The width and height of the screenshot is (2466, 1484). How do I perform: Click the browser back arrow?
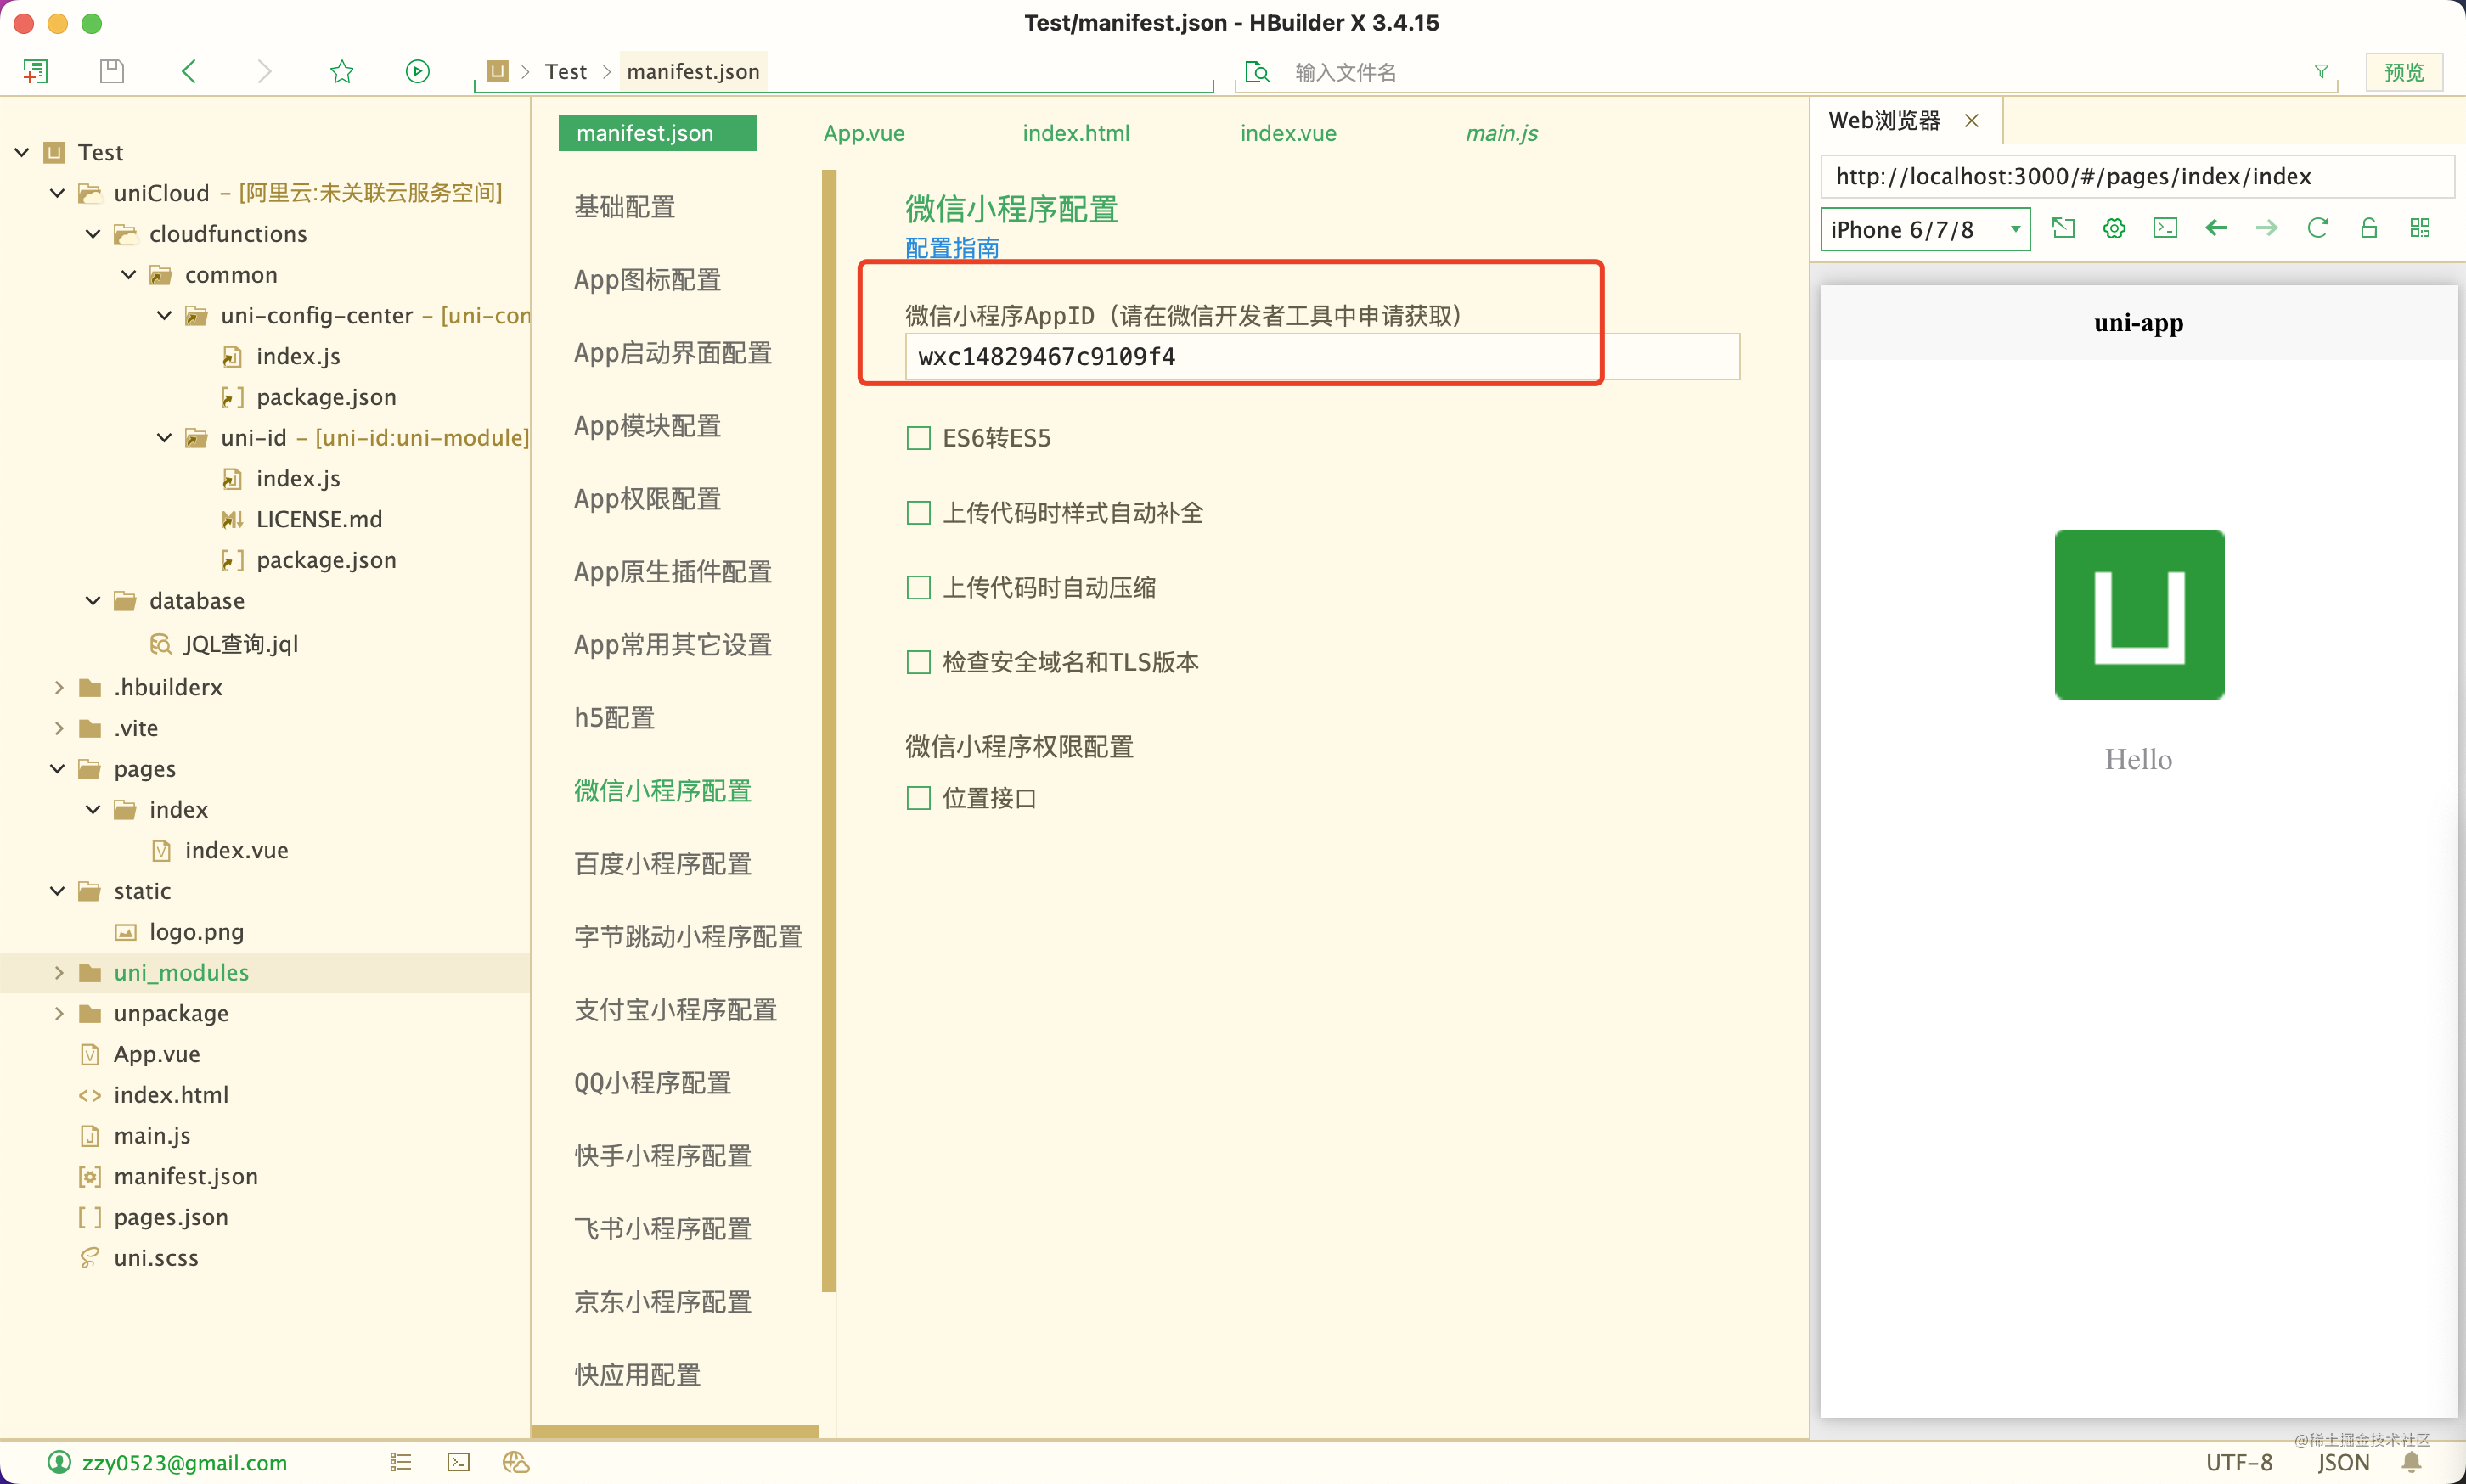2216,228
